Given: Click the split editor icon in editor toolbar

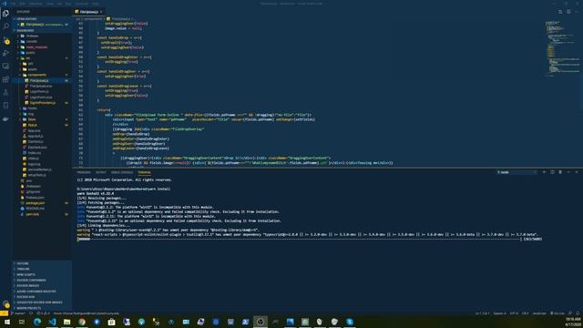Looking at the screenshot, I should [568, 12].
